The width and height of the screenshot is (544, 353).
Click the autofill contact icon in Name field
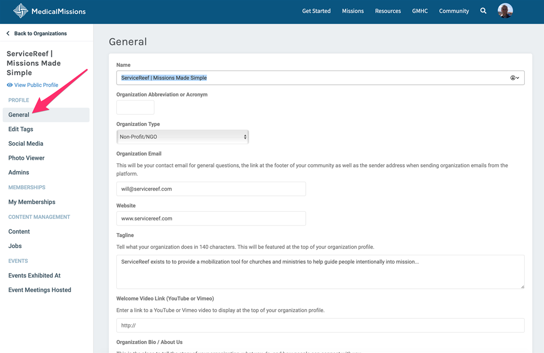[x=514, y=78]
